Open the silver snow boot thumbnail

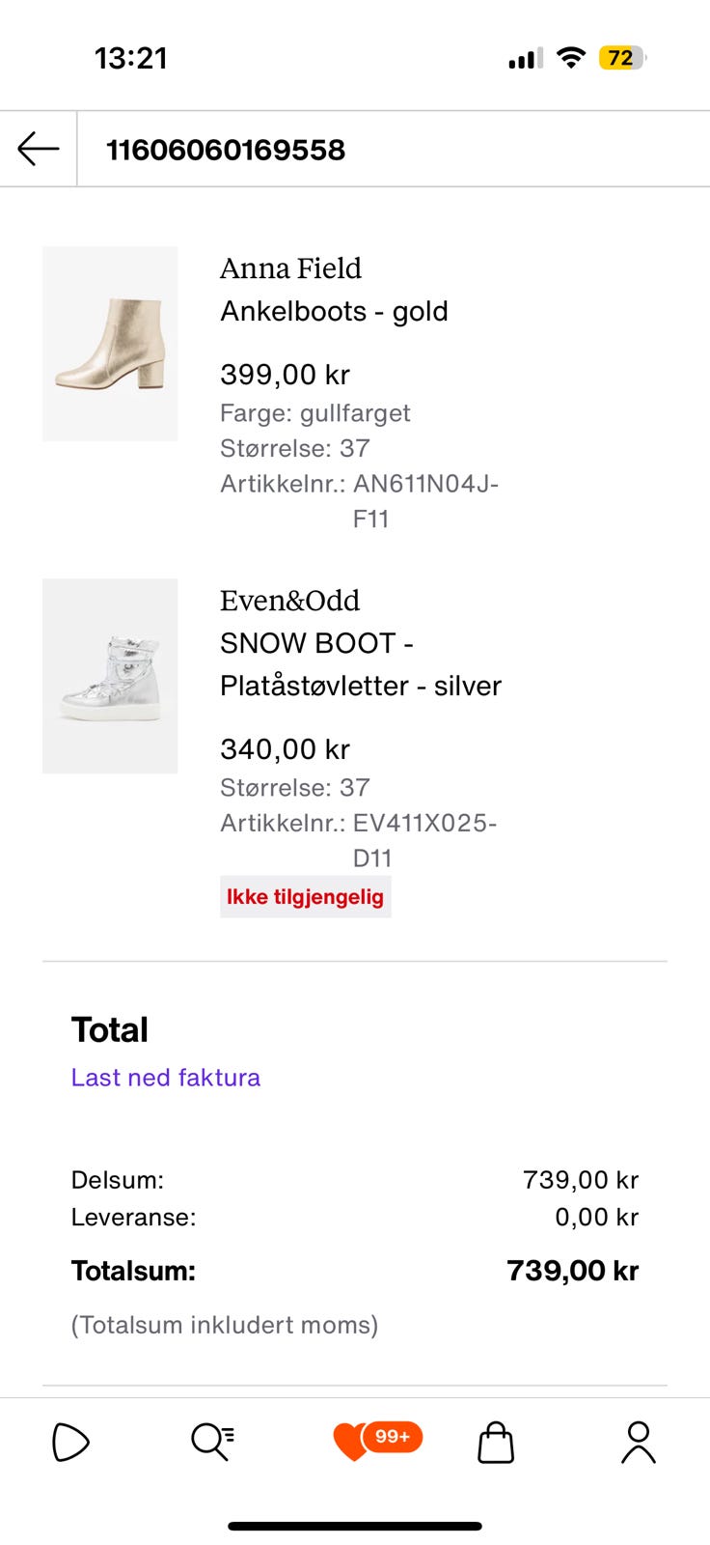click(110, 676)
